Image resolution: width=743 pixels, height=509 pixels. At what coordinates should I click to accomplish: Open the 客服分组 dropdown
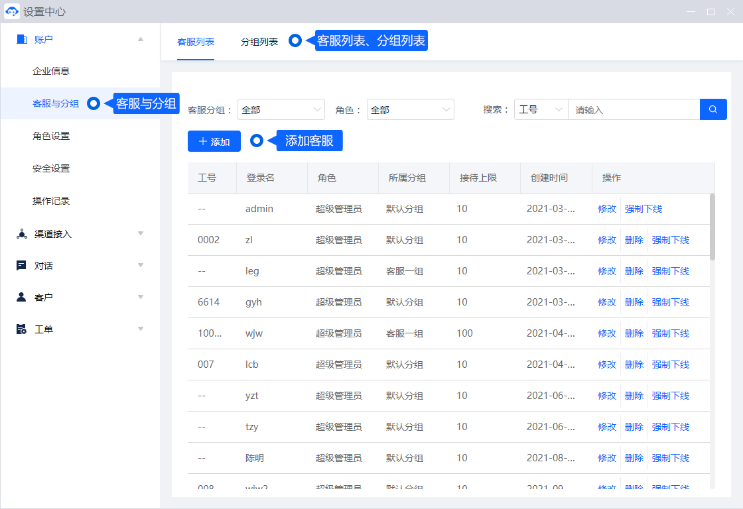pos(281,109)
